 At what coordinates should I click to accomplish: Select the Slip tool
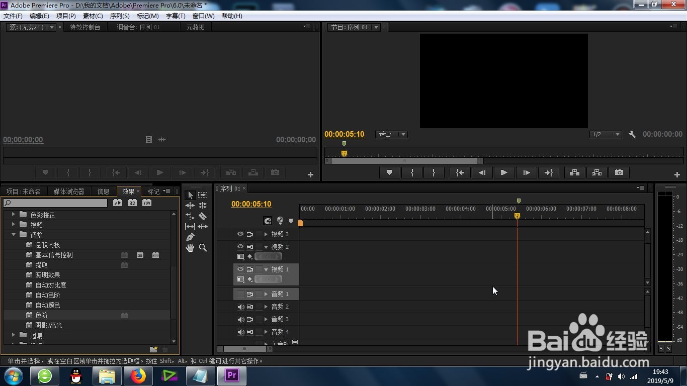coord(190,227)
